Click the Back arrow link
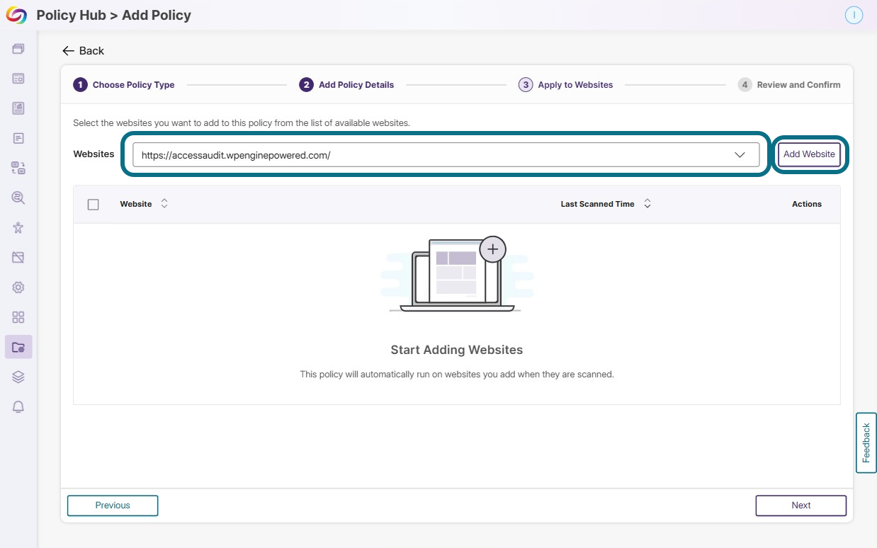877x548 pixels. click(83, 51)
